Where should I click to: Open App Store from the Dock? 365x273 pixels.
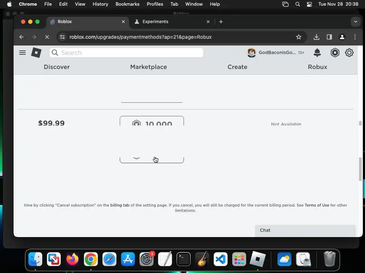tap(128, 259)
